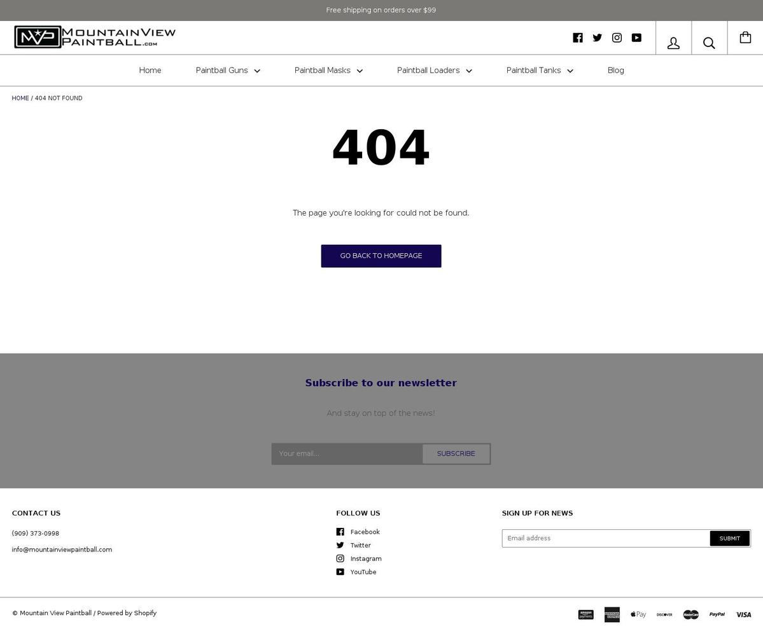Click the Amazon Payments icon
Screen dimensions: 763x629
586,614
